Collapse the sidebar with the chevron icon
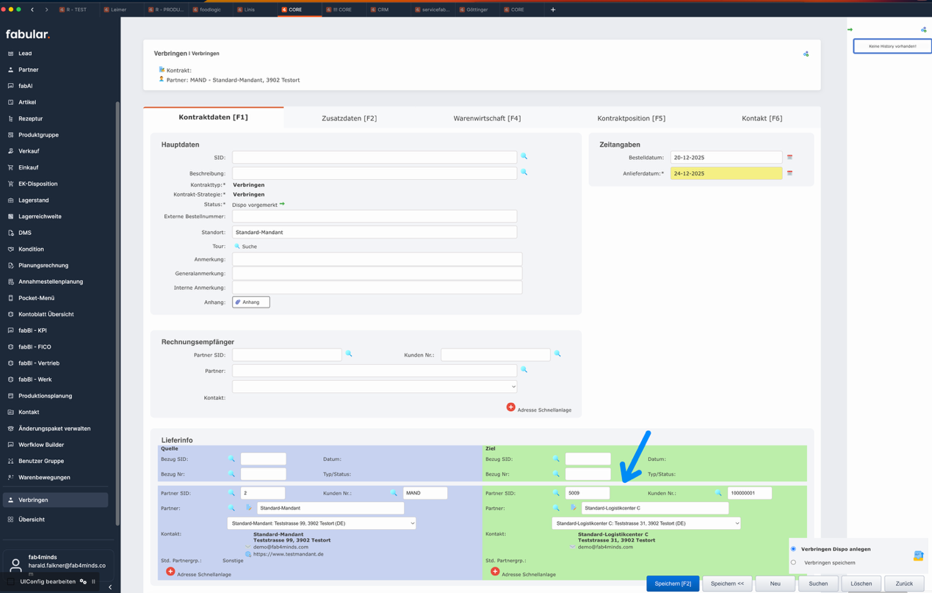 pos(110,586)
